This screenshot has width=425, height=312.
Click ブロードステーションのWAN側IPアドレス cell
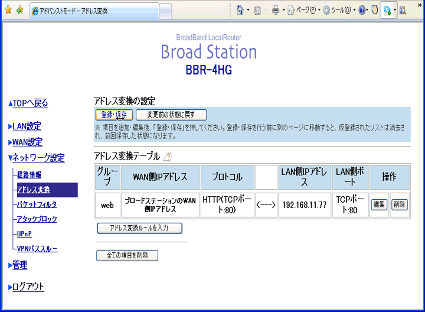(x=160, y=205)
